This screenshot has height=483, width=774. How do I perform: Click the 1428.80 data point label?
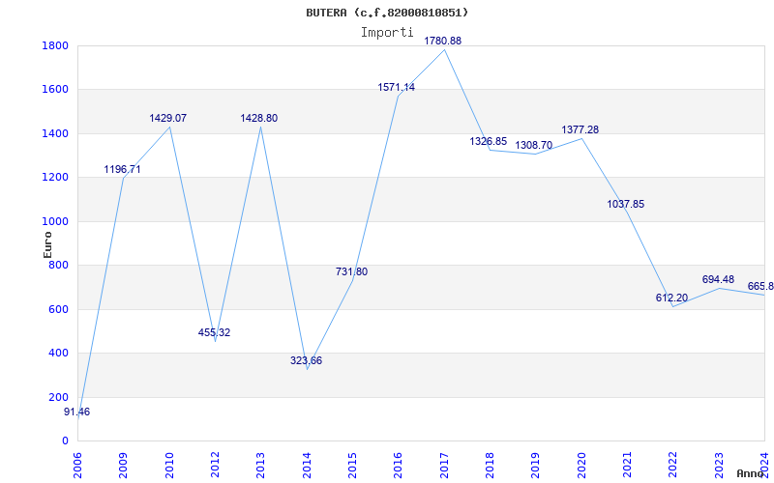pos(259,118)
